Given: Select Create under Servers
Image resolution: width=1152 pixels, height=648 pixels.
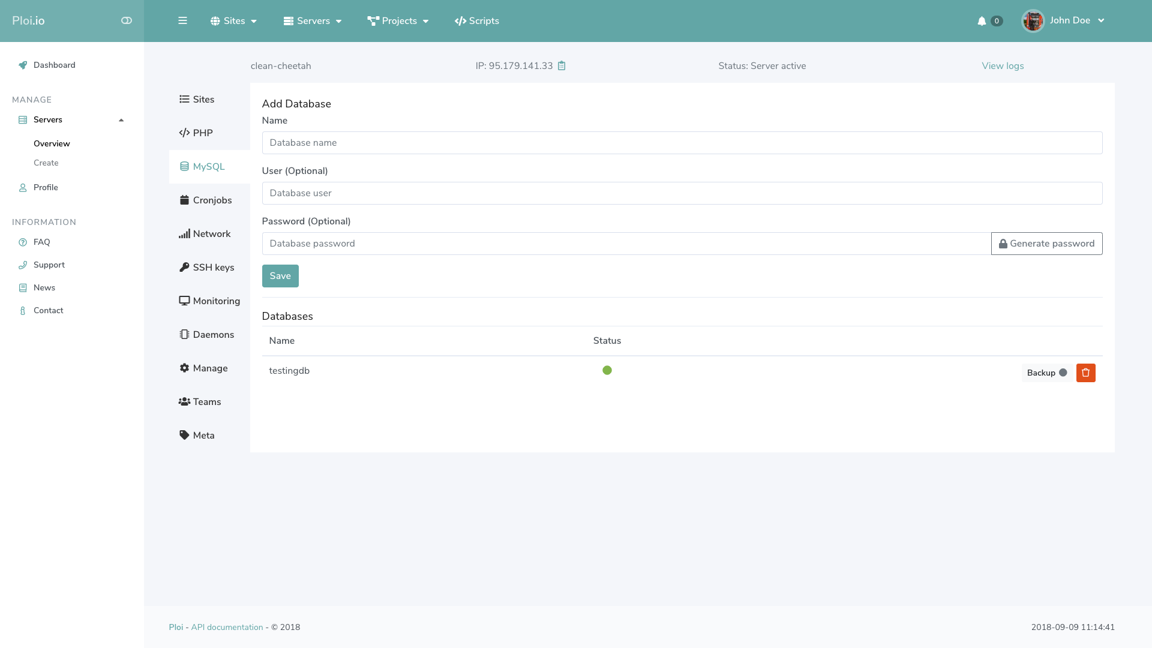Looking at the screenshot, I should coord(46,163).
